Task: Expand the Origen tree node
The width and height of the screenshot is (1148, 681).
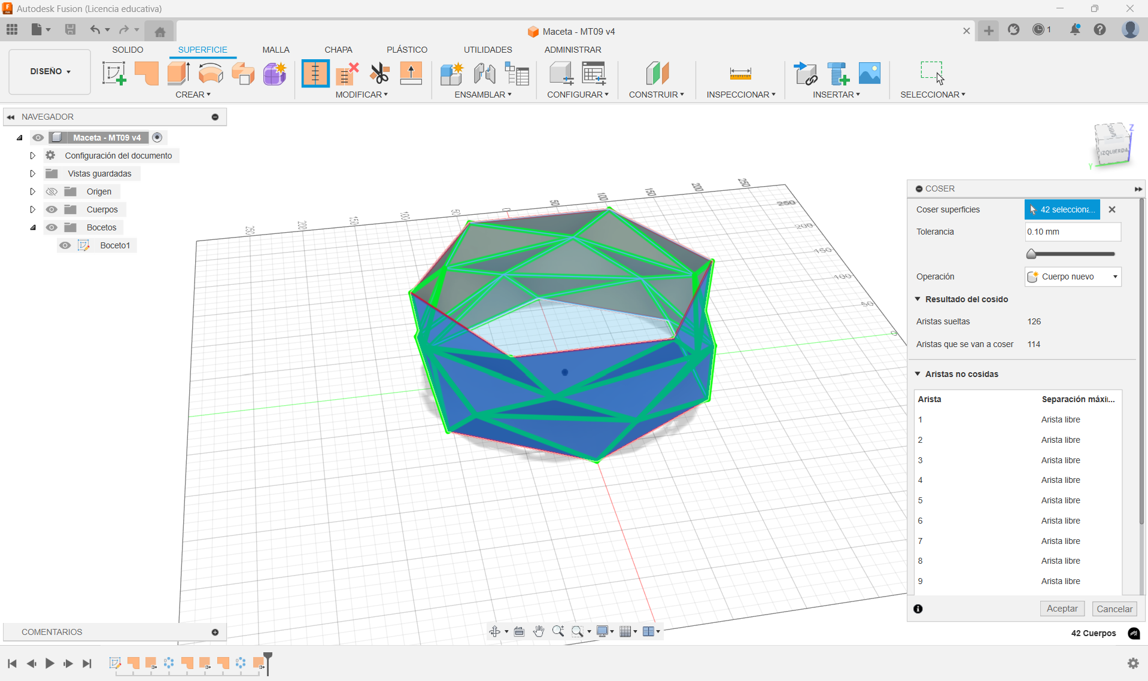Action: click(x=33, y=191)
